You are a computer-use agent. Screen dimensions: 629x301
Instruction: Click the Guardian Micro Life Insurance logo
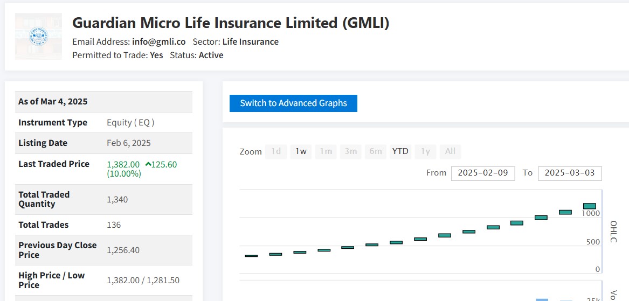click(38, 36)
